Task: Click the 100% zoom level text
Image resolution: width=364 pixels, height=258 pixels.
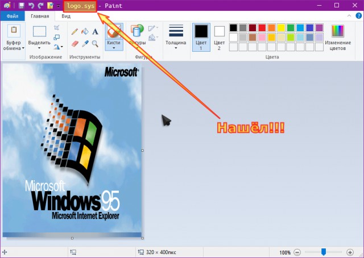Action: [x=285, y=252]
